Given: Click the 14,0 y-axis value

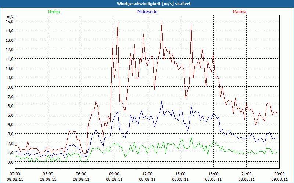Looking at the screenshot, I should (x=10, y=31).
